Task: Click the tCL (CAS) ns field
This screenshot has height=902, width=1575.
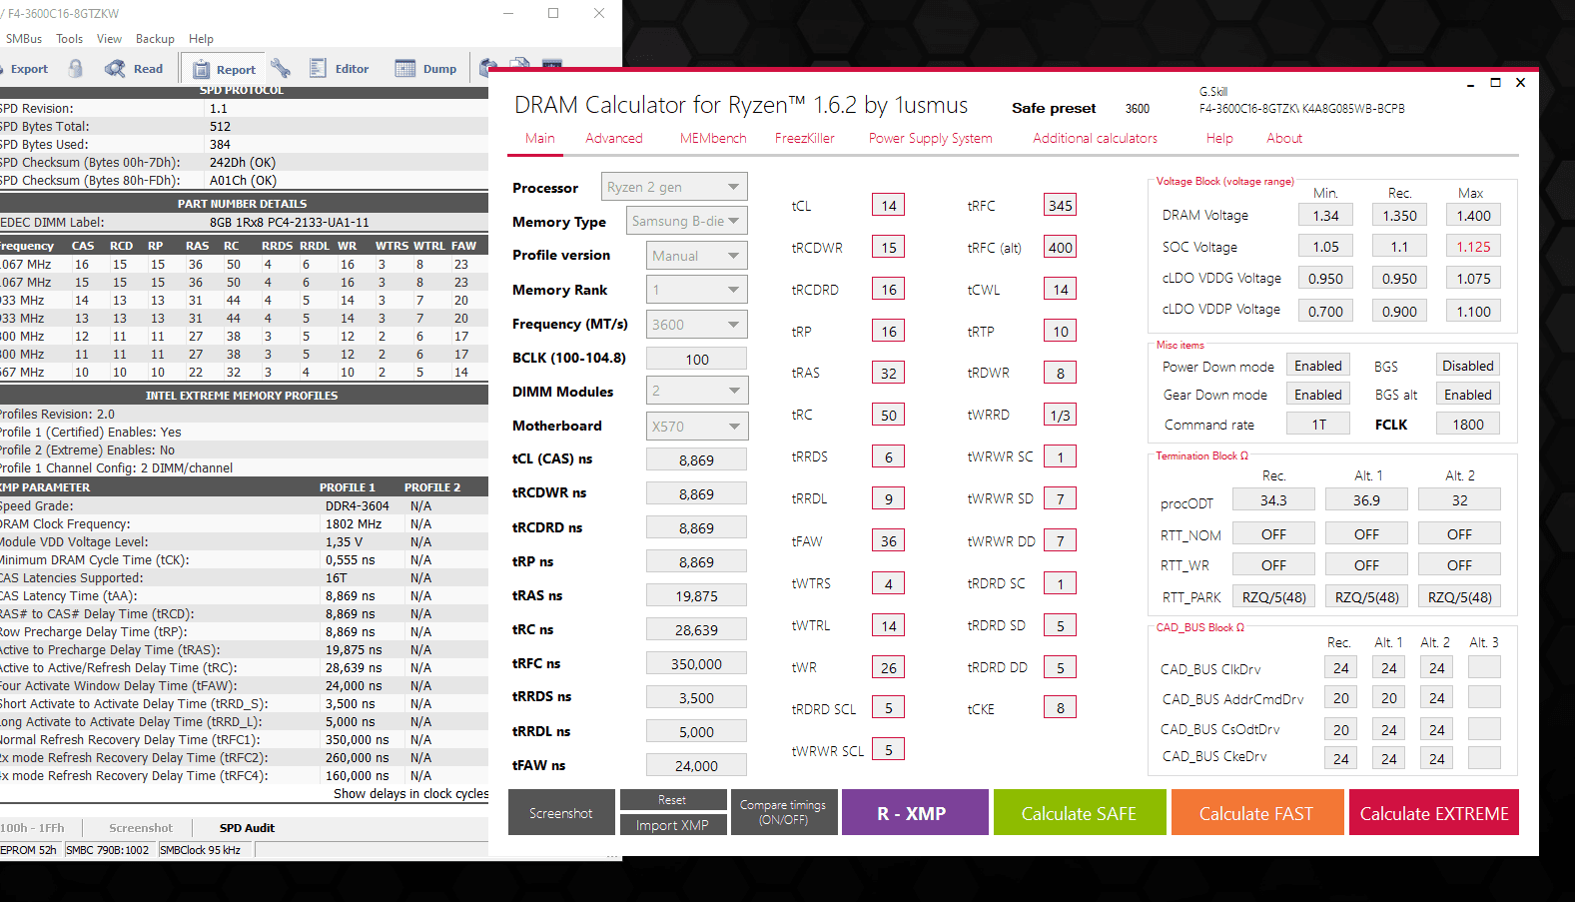Action: pyautogui.click(x=696, y=459)
